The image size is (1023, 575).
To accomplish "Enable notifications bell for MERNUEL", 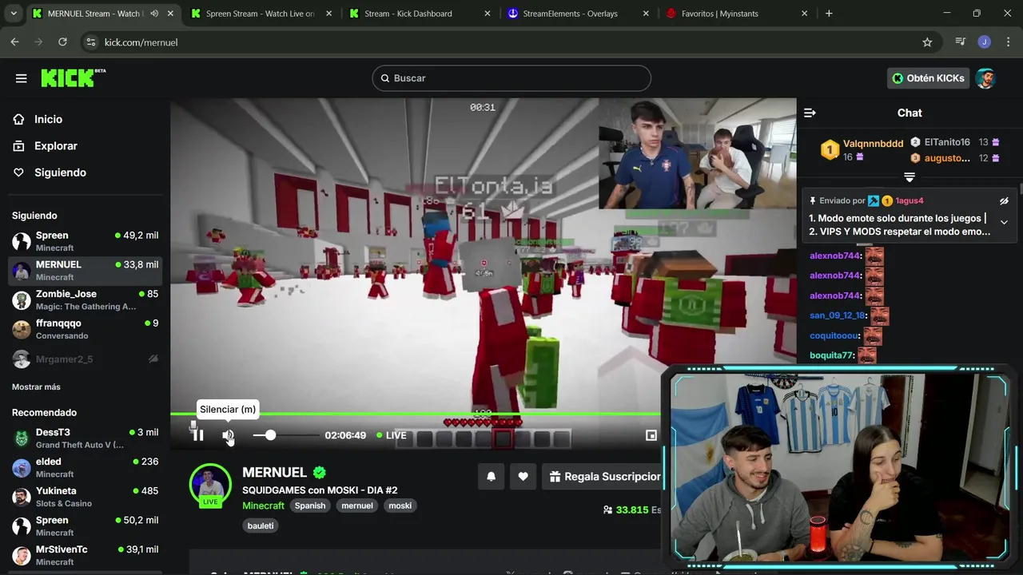I will click(492, 477).
